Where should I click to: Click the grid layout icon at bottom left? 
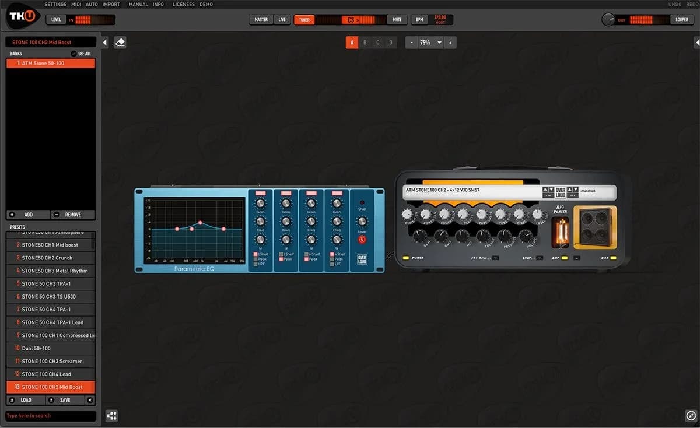tap(112, 415)
